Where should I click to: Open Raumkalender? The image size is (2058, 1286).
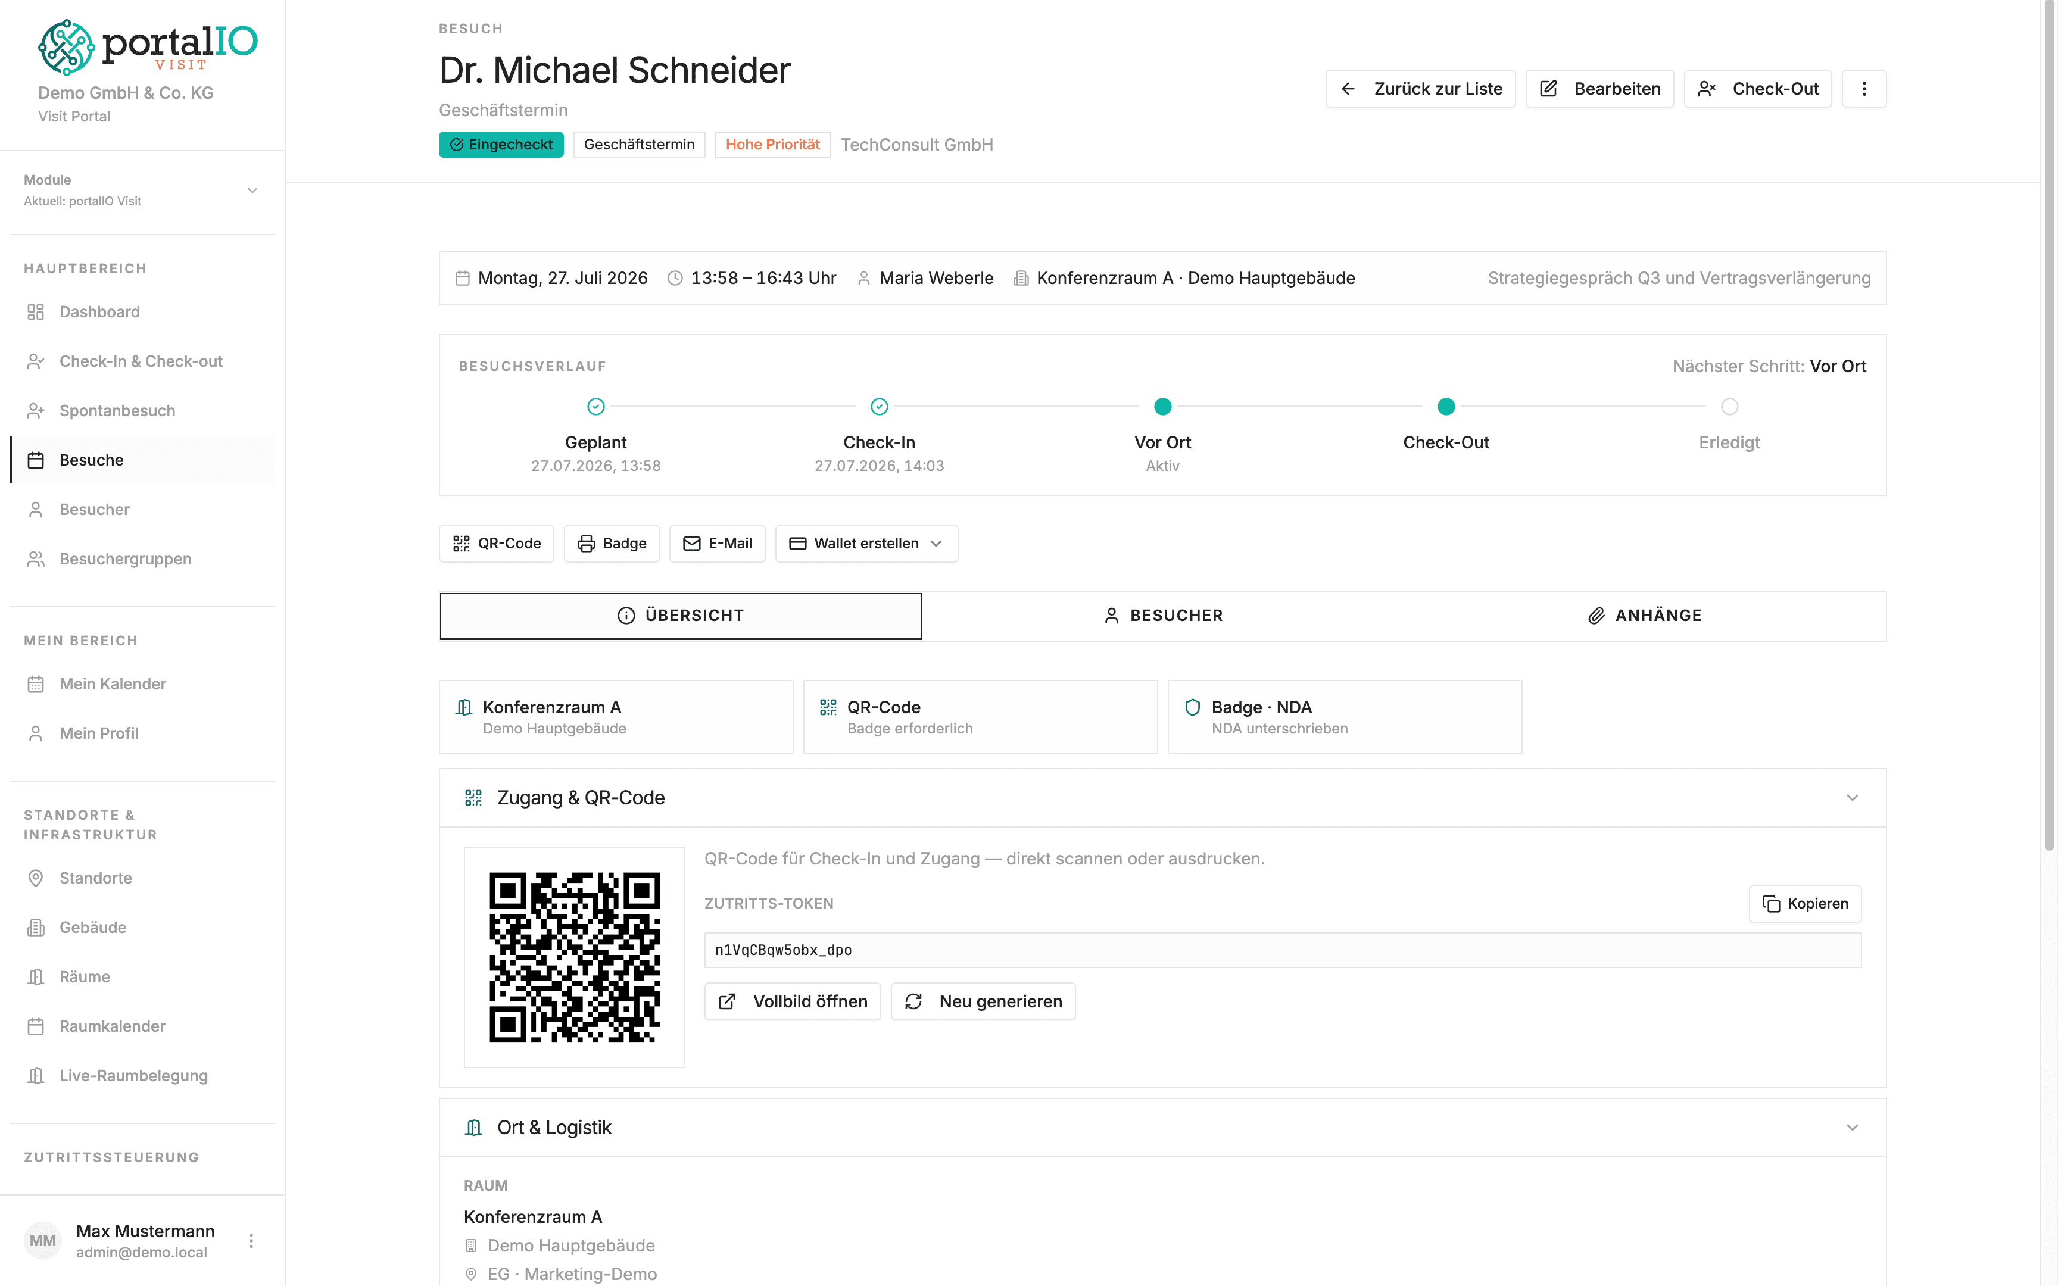point(142,1026)
